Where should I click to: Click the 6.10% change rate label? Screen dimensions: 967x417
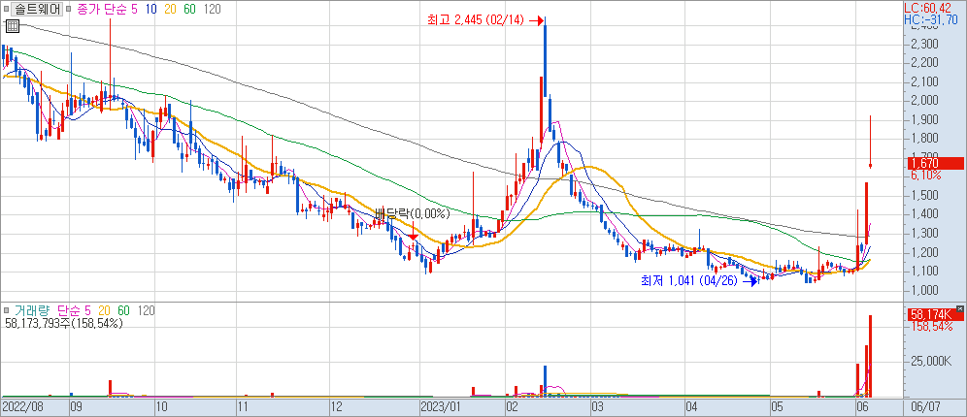point(925,175)
